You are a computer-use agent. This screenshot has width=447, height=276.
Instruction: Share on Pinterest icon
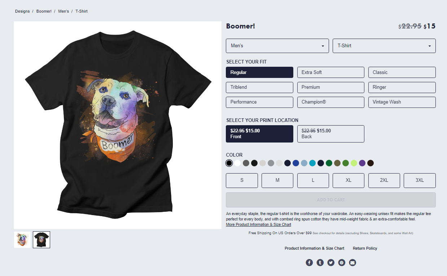click(x=342, y=262)
